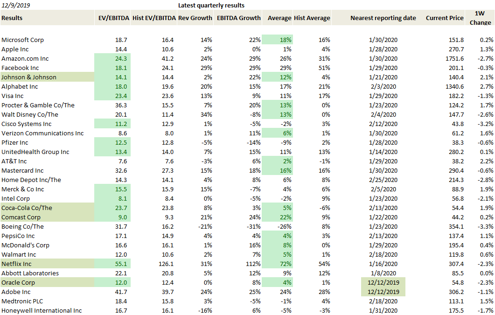Click the Nearest reporting date header
495x315 pixels.
(x=383, y=18)
